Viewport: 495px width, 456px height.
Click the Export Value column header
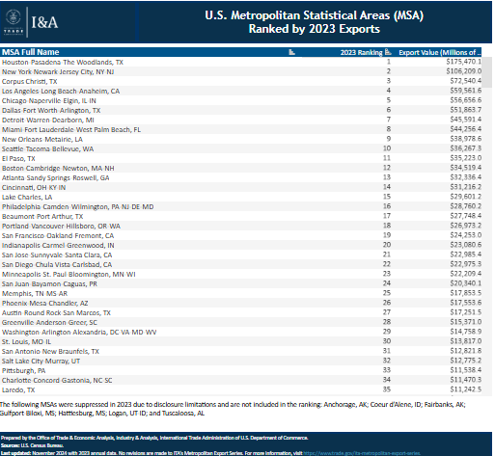pos(440,52)
